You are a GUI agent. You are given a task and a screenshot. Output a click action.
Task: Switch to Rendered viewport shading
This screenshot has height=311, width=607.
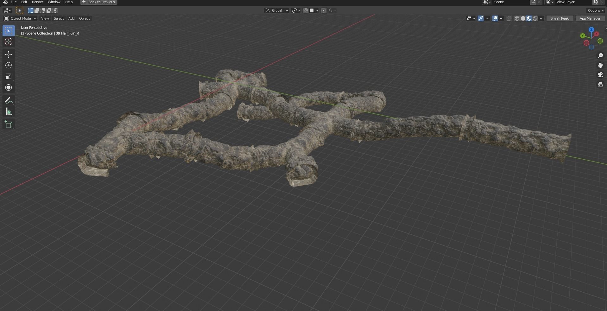pyautogui.click(x=535, y=18)
